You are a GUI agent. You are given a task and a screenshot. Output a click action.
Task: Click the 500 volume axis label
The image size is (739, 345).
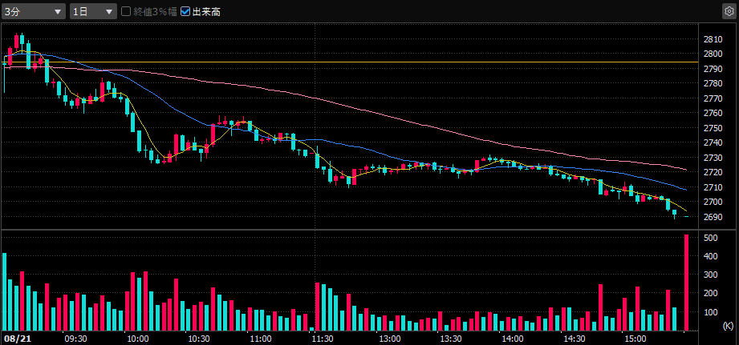[x=711, y=239]
